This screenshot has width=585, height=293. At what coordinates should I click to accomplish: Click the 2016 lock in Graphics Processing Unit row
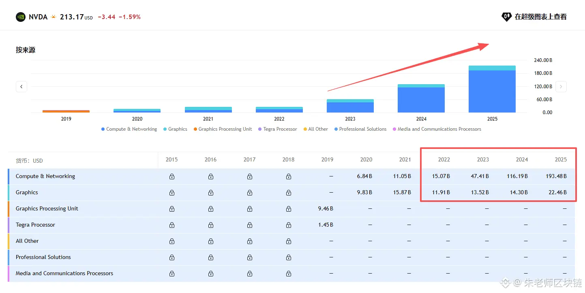pos(211,209)
